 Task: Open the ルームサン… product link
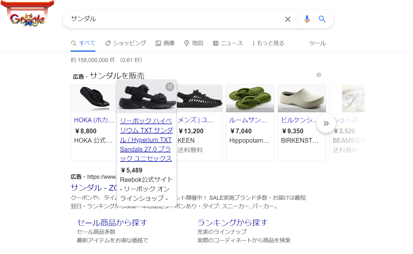248,120
